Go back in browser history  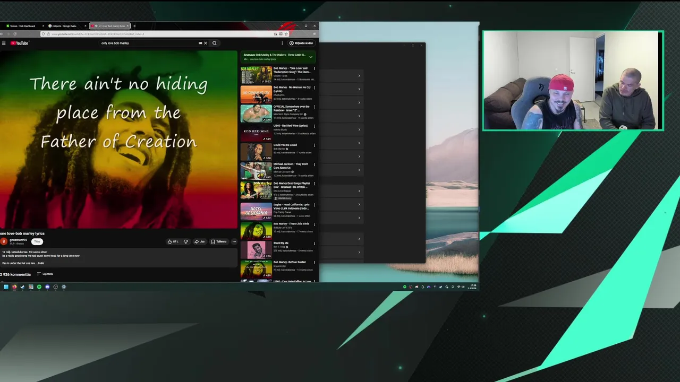coord(2,34)
